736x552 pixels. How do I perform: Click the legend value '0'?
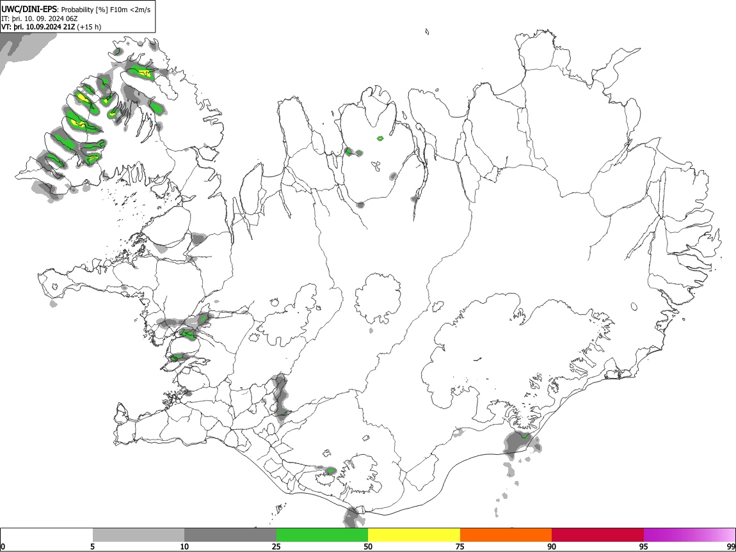(3, 547)
